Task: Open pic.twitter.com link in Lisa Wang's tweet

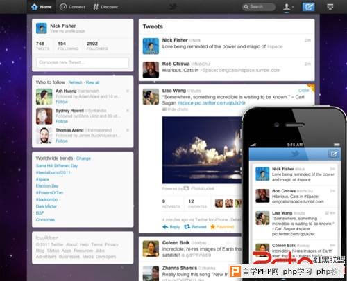Action: [220, 103]
